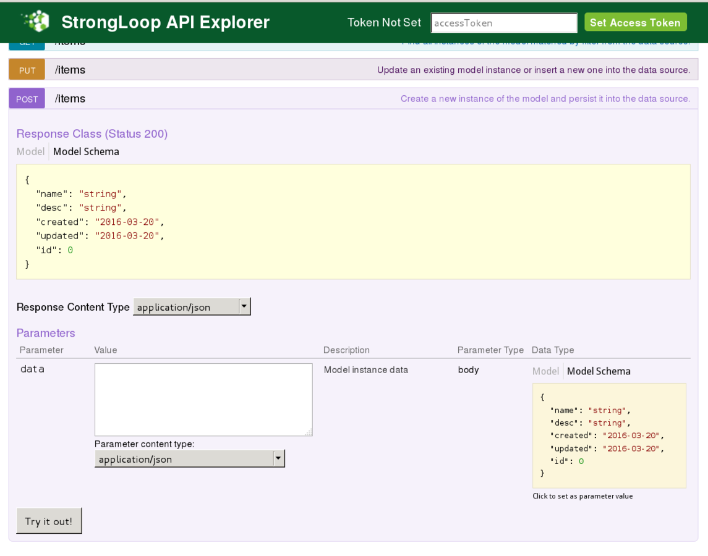Click the 'body' parameter type cell
Viewport: 708px width, 556px height.
[468, 369]
